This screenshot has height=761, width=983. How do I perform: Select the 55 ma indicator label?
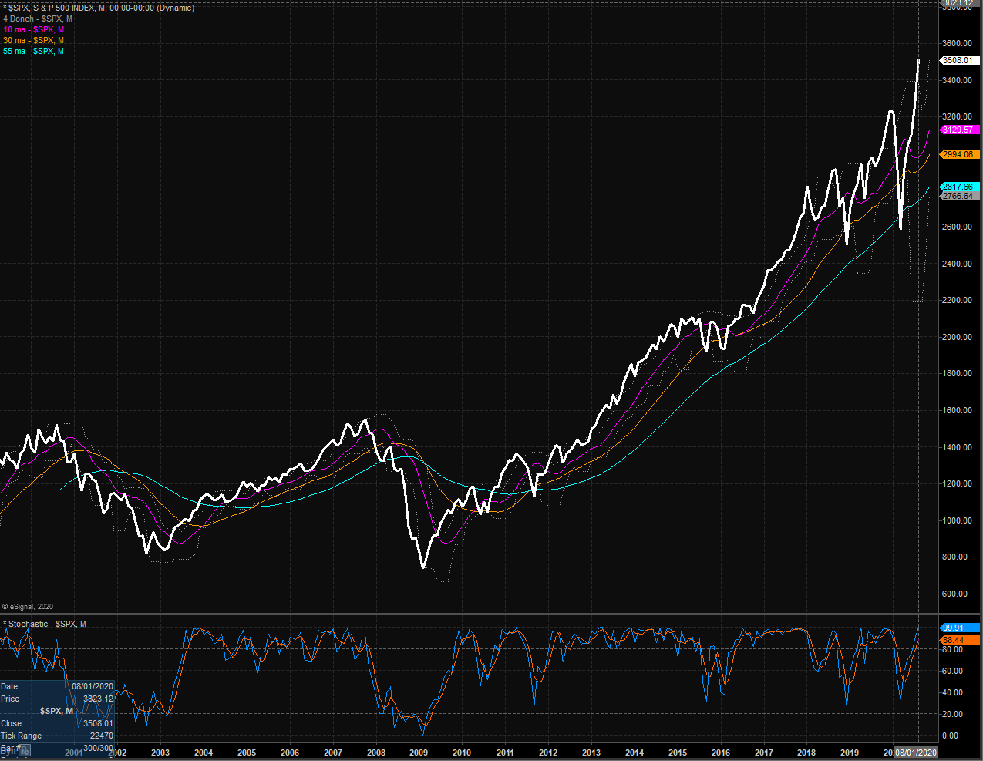(x=33, y=51)
